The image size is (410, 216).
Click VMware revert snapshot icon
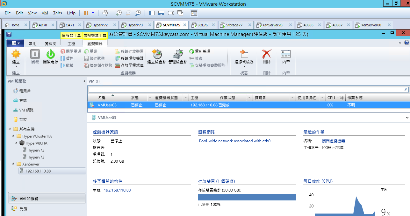click(128, 13)
